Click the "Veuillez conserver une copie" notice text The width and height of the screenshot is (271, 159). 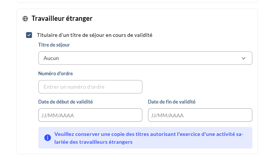148,134
